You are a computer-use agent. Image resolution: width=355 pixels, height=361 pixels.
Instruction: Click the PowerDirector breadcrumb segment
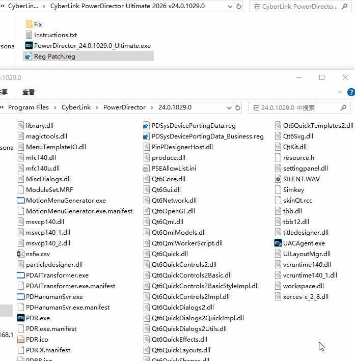point(124,107)
